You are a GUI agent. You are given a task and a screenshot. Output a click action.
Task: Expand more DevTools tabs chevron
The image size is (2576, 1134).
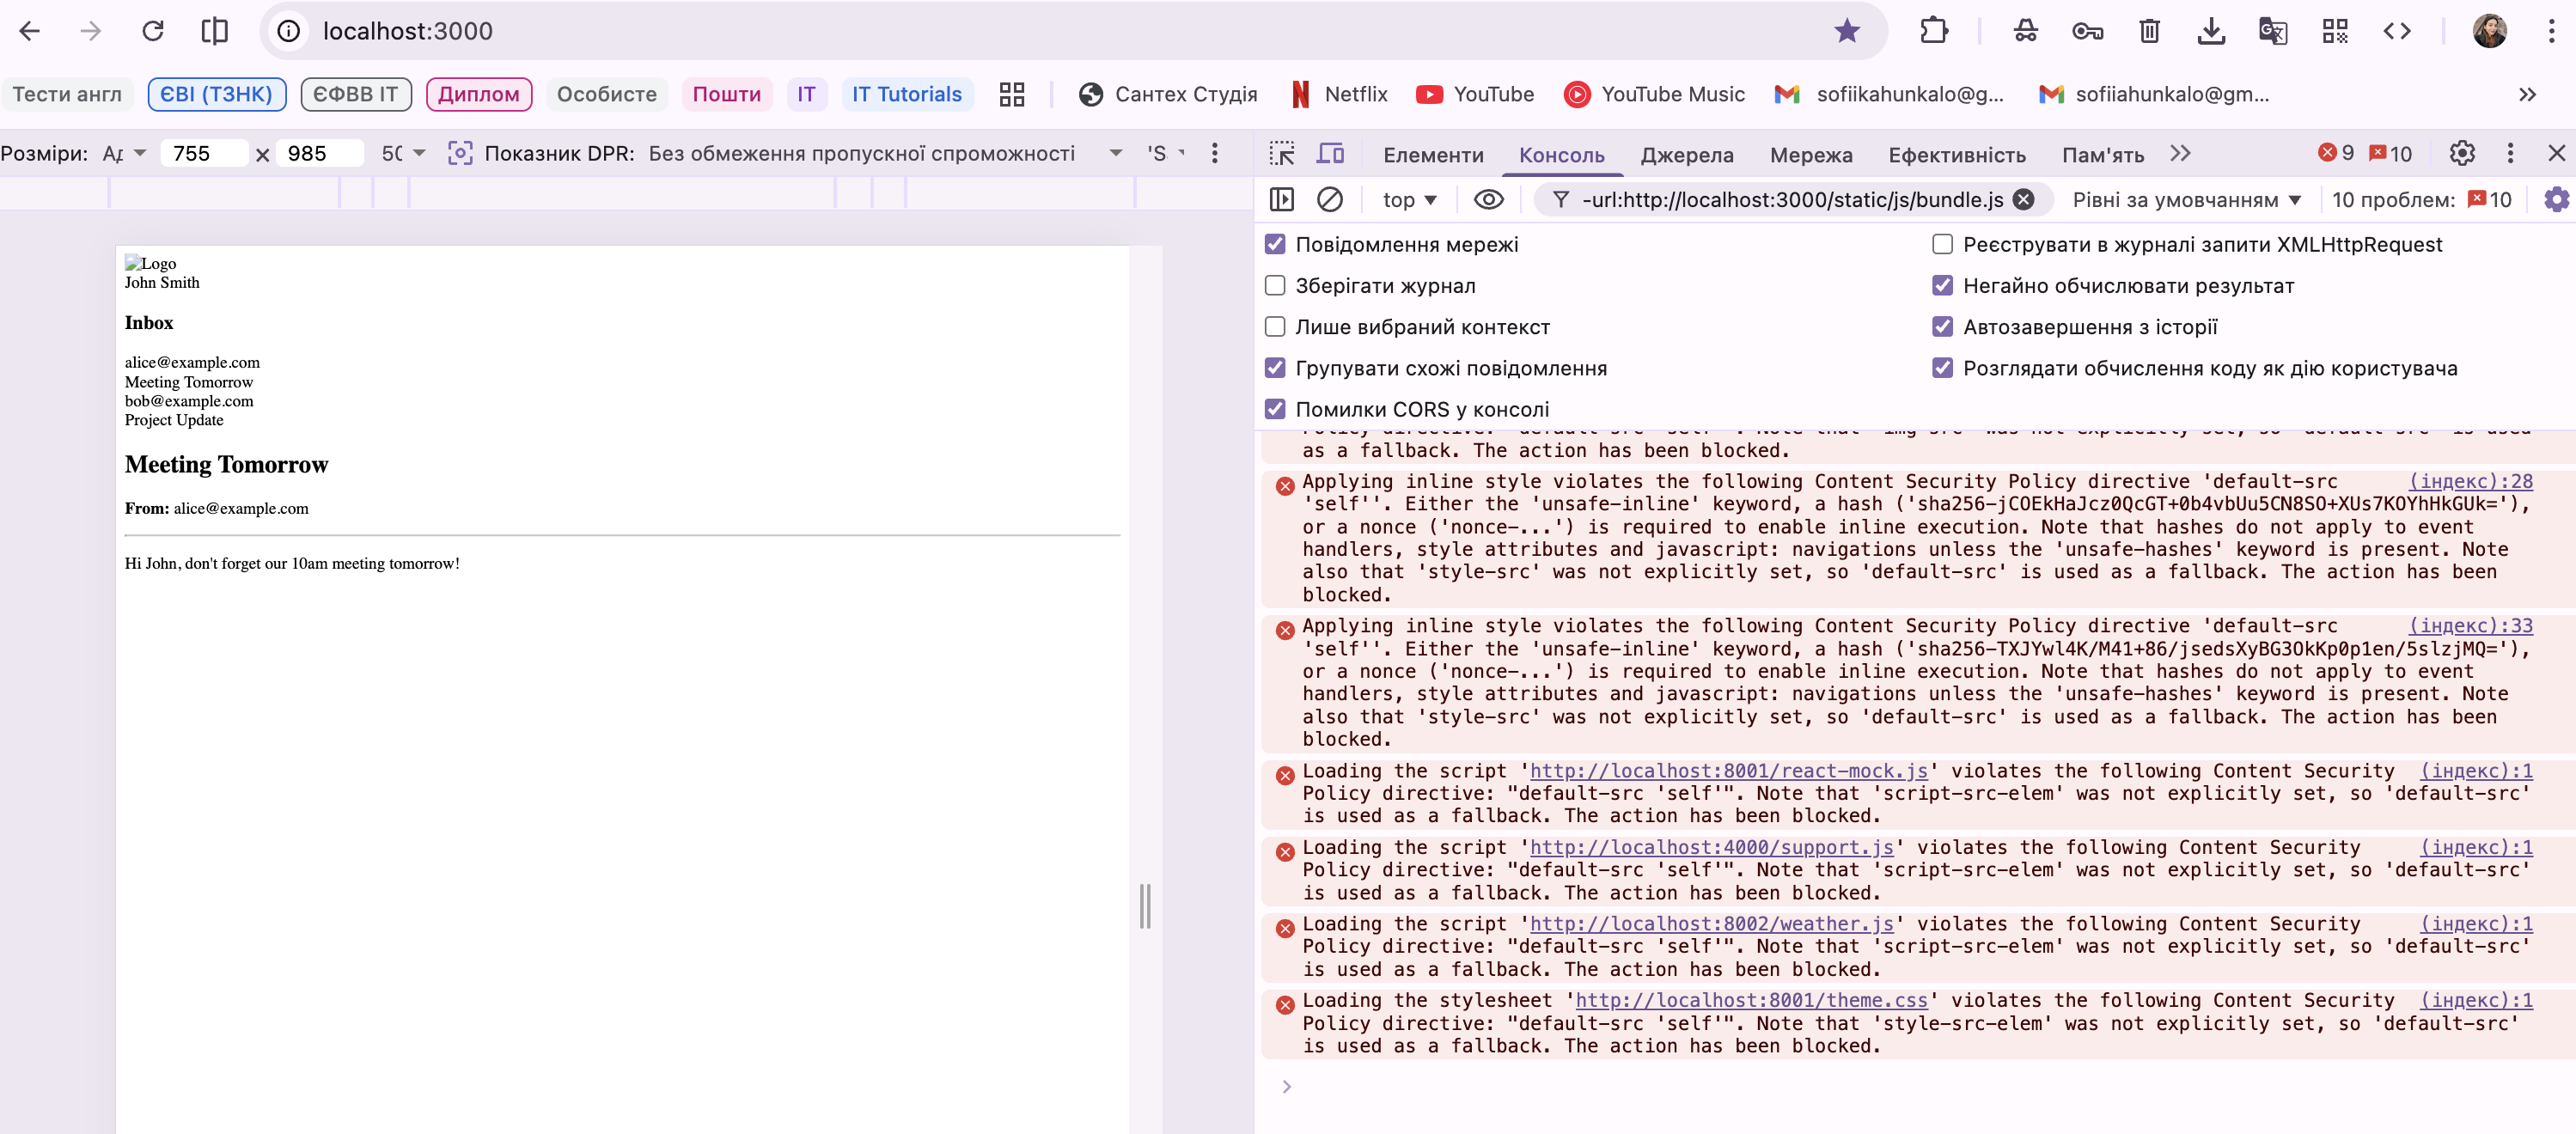coord(2181,153)
